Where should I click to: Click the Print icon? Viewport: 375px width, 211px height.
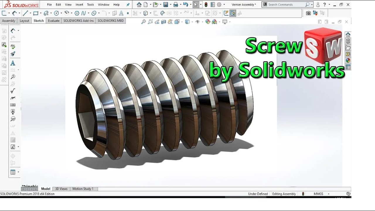tap(175, 4)
